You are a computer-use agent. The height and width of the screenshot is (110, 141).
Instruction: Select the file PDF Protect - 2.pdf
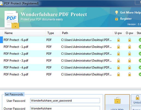16,54
